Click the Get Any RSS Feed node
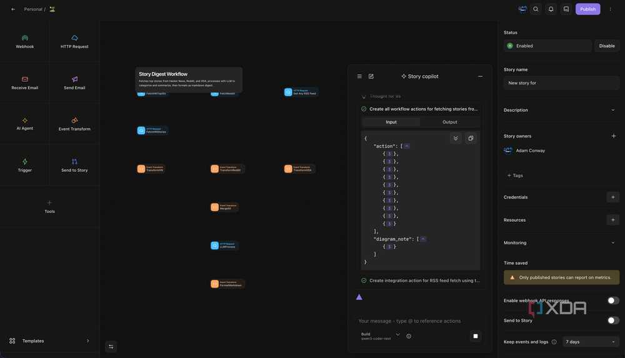Screen dimensions: 625x358 click(x=301, y=92)
